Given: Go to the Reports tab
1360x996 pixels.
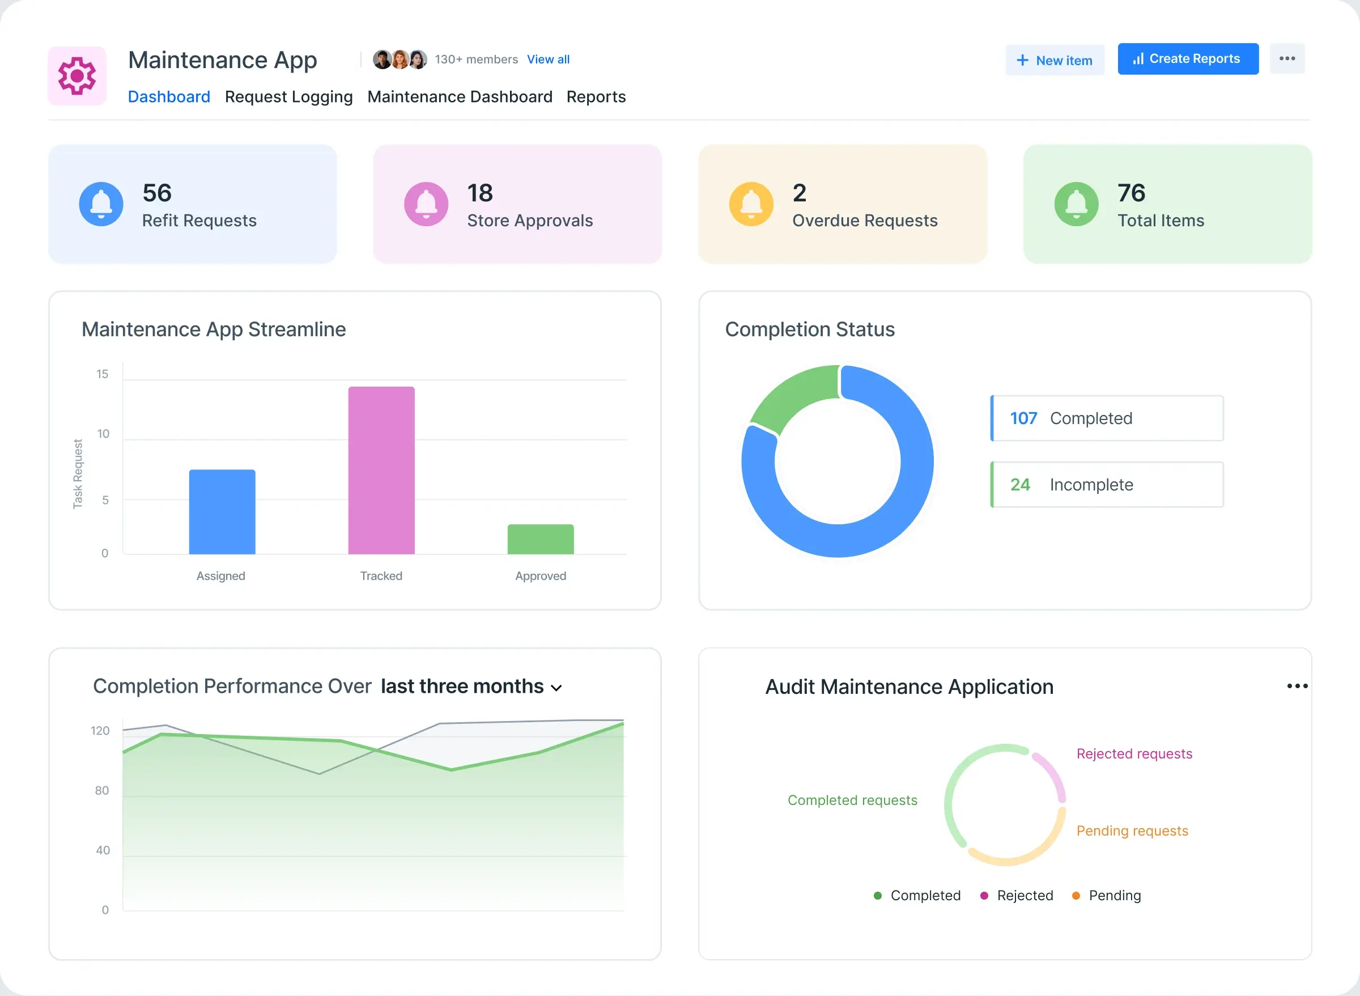Looking at the screenshot, I should point(596,96).
